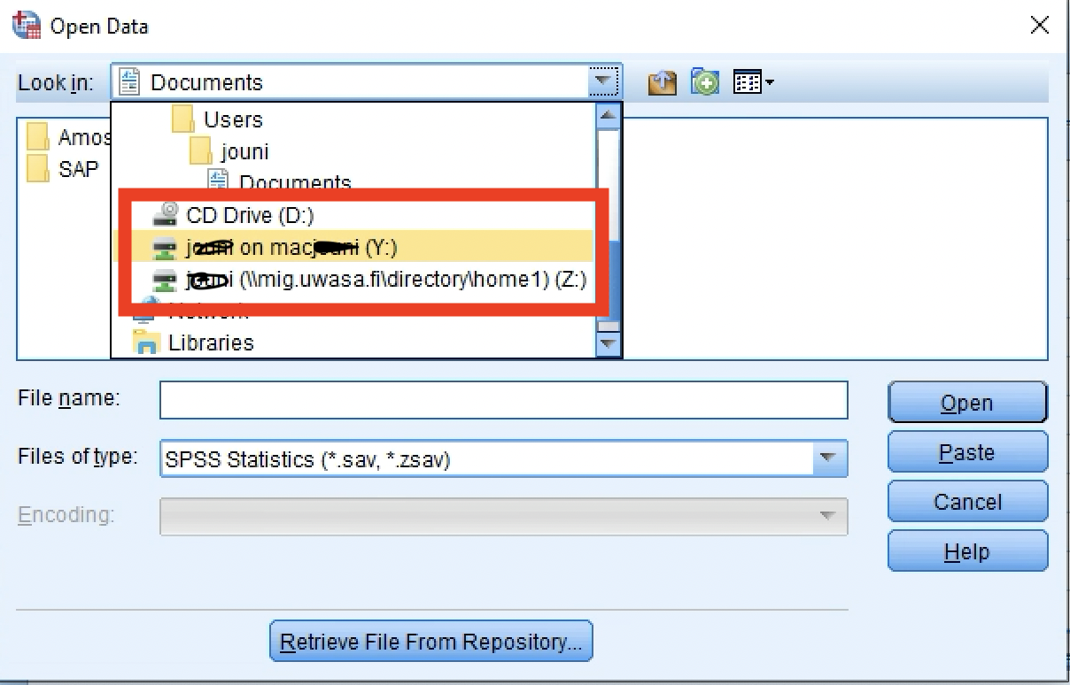Open the SAP folder in file list

point(62,168)
